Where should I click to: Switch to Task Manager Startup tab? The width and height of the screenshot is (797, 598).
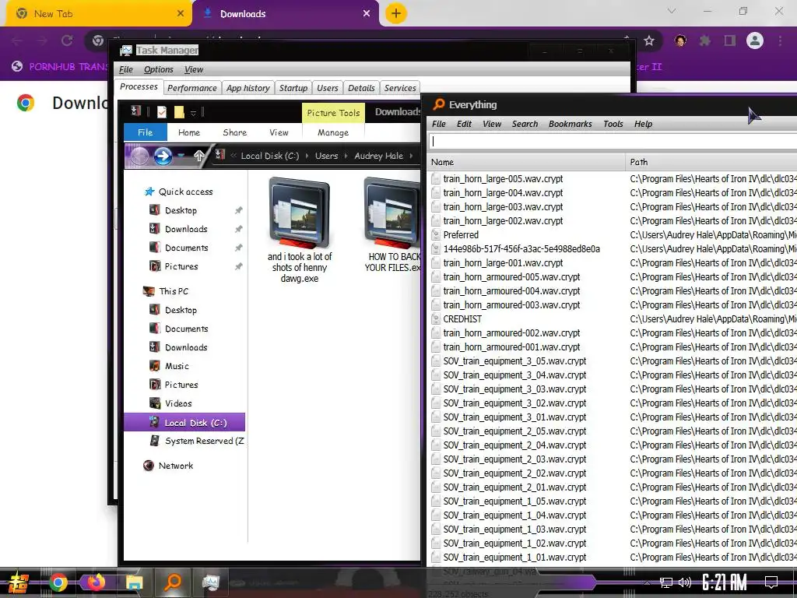click(293, 88)
